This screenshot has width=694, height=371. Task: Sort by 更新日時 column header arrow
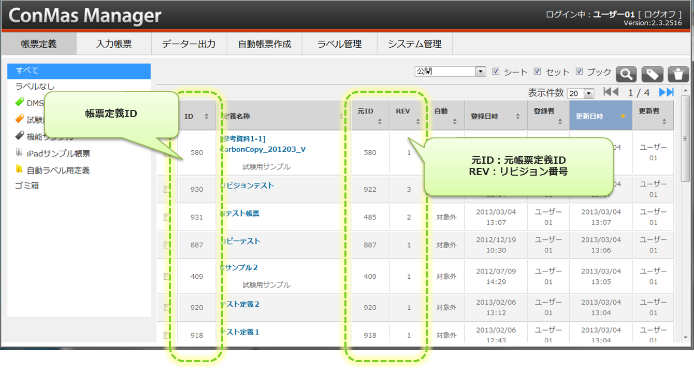pos(623,116)
